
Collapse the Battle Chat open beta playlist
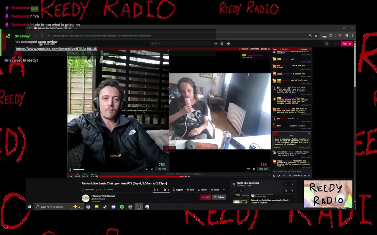click(286, 184)
